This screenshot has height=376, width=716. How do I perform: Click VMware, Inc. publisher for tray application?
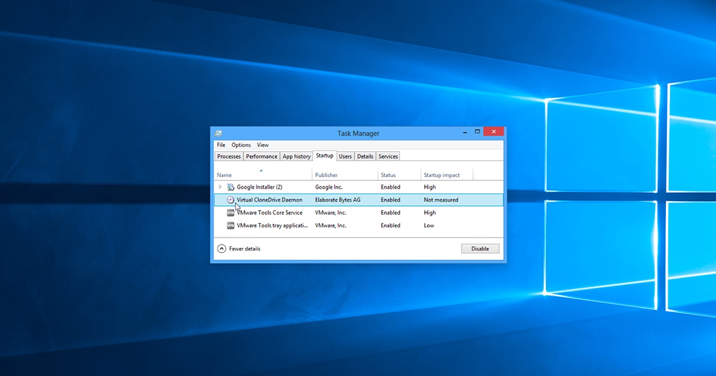point(331,226)
